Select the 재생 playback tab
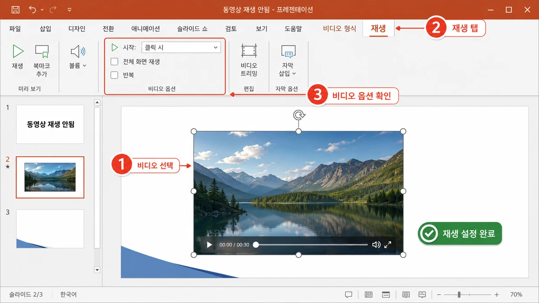 click(378, 29)
